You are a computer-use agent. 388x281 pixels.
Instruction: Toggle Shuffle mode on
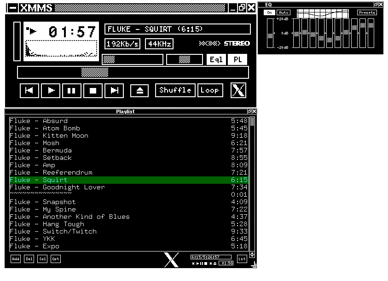tap(175, 90)
